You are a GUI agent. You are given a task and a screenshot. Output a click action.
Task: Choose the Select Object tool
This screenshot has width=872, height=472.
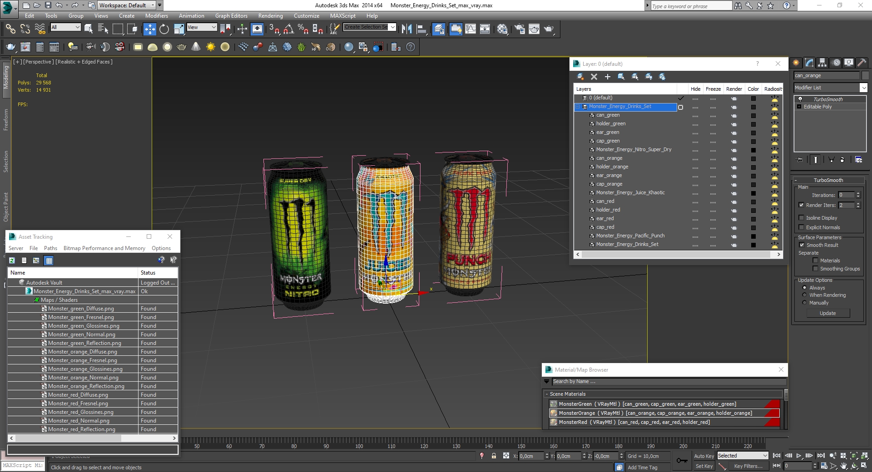[89, 29]
